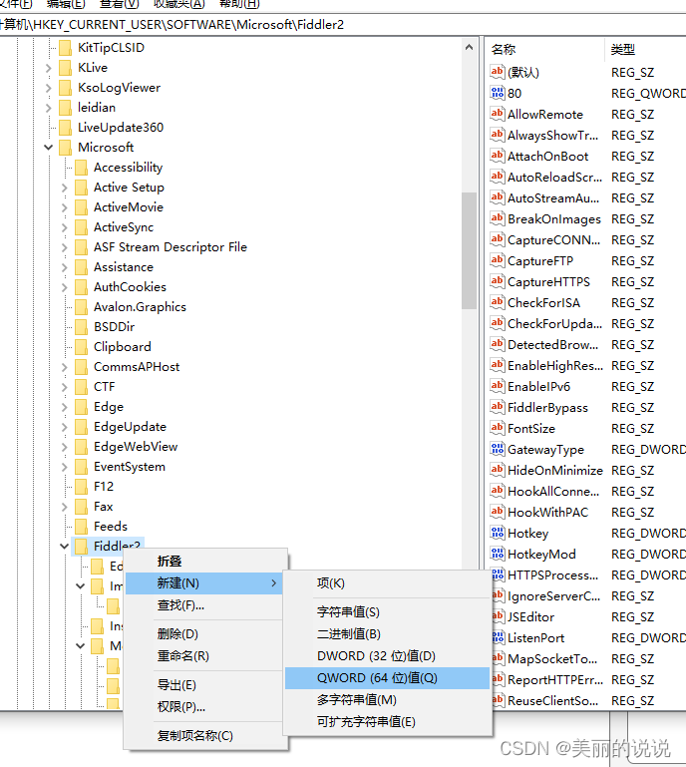The width and height of the screenshot is (686, 767).
Task: Click the string icon of BreakOnImages
Action: pos(498,218)
